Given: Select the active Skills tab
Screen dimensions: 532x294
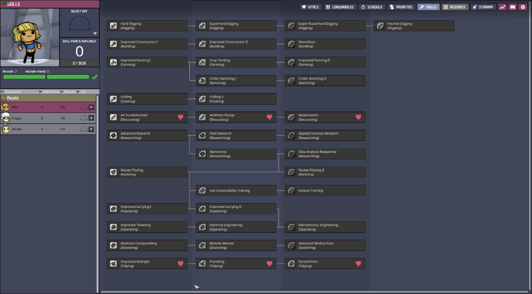Looking at the screenshot, I should pos(428,7).
